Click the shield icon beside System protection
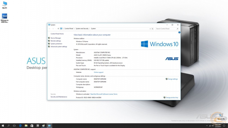The width and height of the screenshot is (228, 128). (49, 44)
